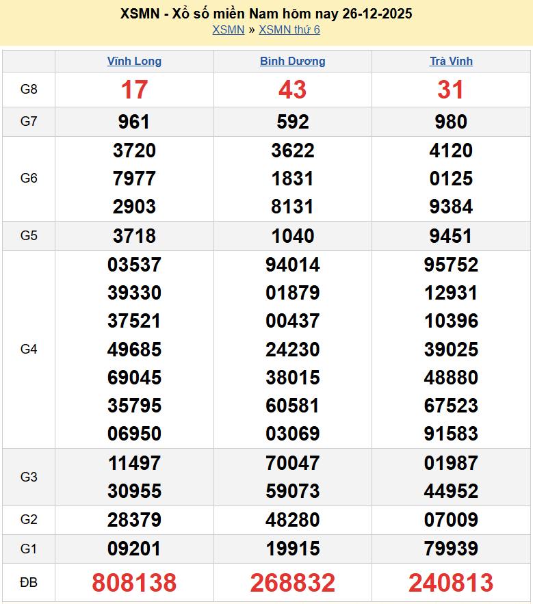
Task: Click the G7 number 980
Action: click(x=451, y=122)
